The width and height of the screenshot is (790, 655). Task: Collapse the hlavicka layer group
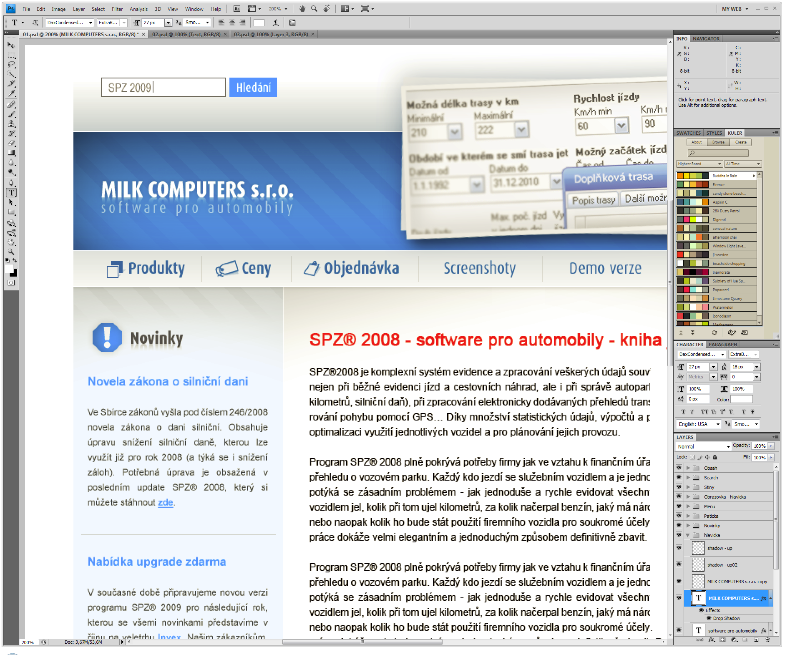click(x=688, y=535)
